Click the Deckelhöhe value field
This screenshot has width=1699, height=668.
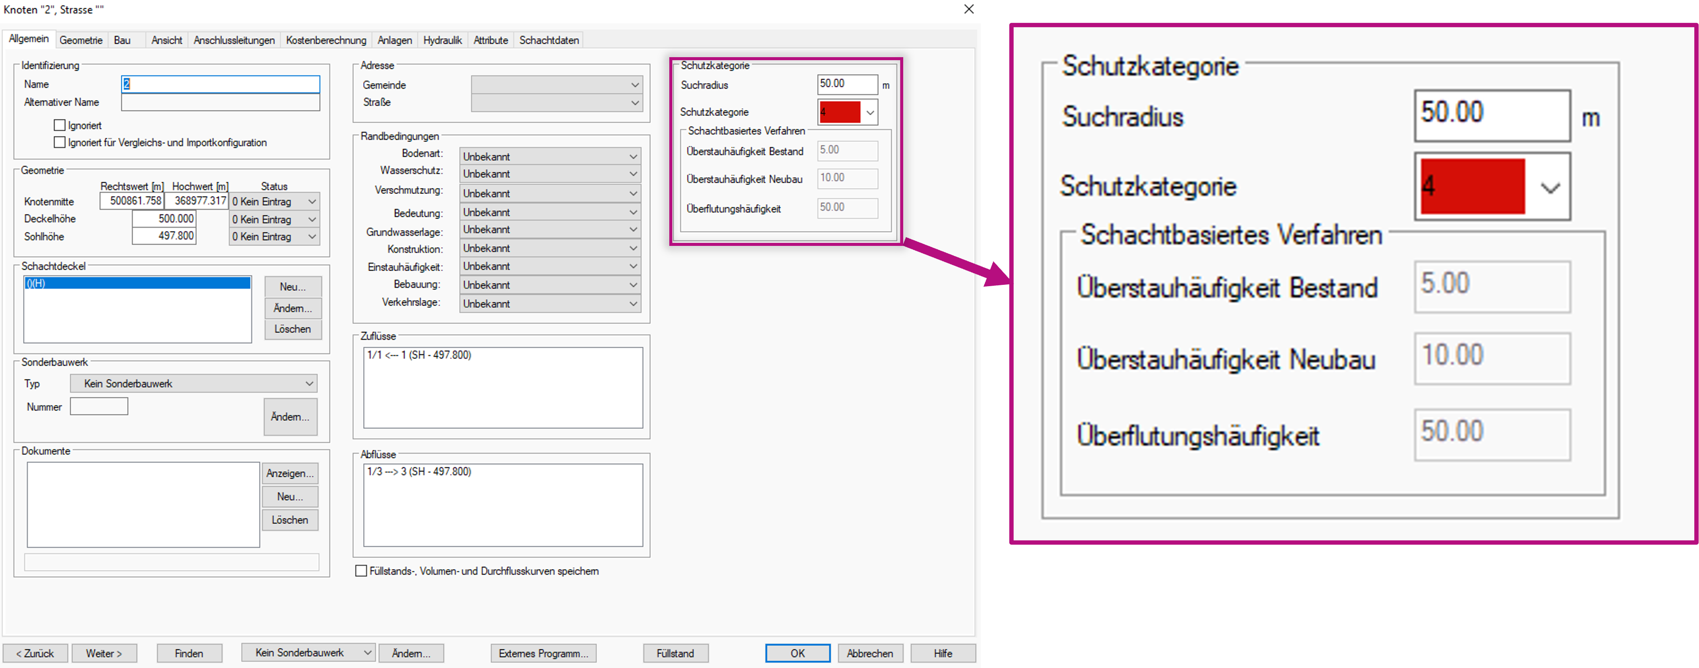pyautogui.click(x=164, y=219)
